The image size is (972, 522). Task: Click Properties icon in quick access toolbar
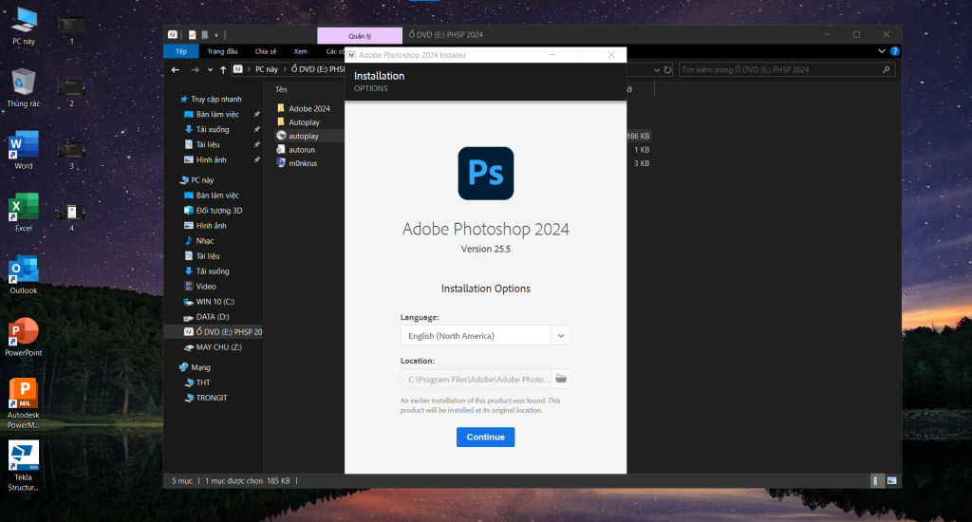(192, 35)
